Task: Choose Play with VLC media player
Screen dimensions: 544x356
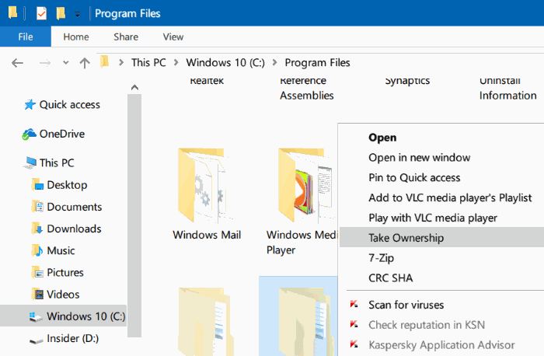Action: coord(433,218)
